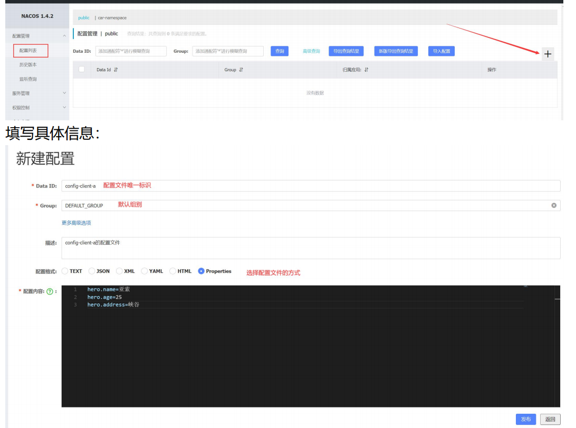Viewport: 576px width, 428px height.
Task: Click the Data ID field containing config-client-a
Action: pyautogui.click(x=311, y=186)
